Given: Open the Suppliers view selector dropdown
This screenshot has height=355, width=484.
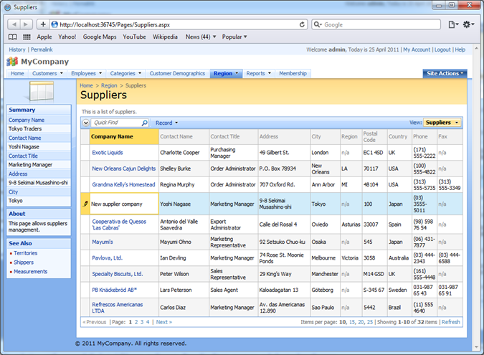Looking at the screenshot, I should pyautogui.click(x=442, y=123).
